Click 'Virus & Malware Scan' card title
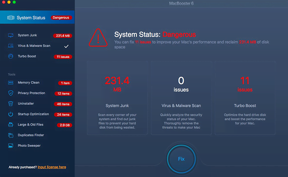Screen dimensions: 288x177 tap(181, 106)
